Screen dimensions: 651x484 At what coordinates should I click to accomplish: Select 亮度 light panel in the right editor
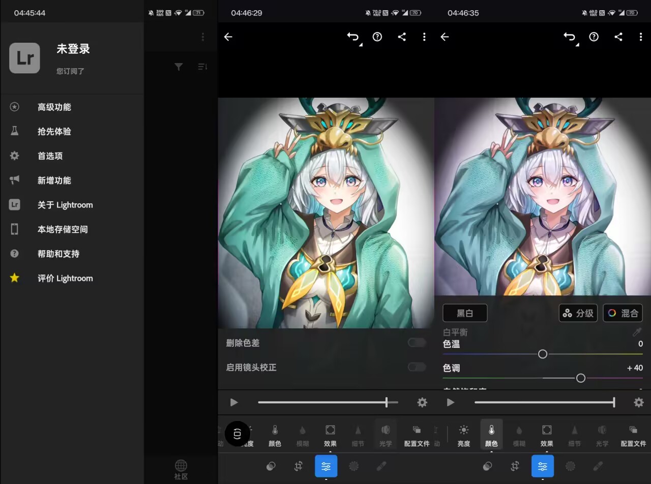[x=464, y=436]
